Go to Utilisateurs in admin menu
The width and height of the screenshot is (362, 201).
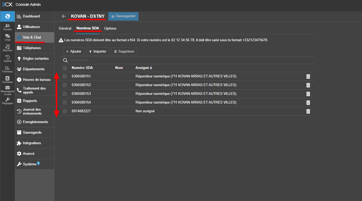tap(35, 27)
